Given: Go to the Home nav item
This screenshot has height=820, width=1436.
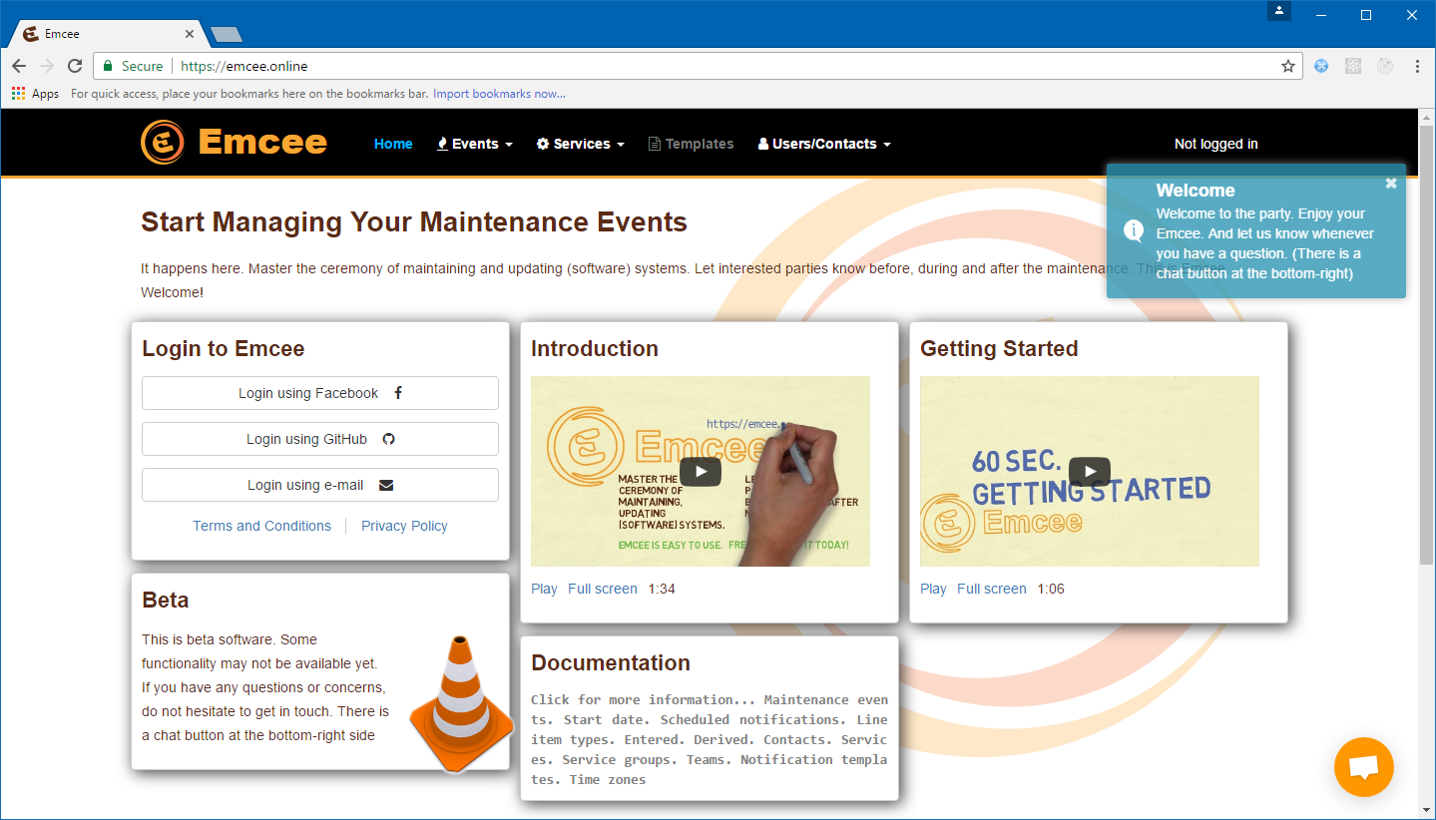Looking at the screenshot, I should click(393, 144).
